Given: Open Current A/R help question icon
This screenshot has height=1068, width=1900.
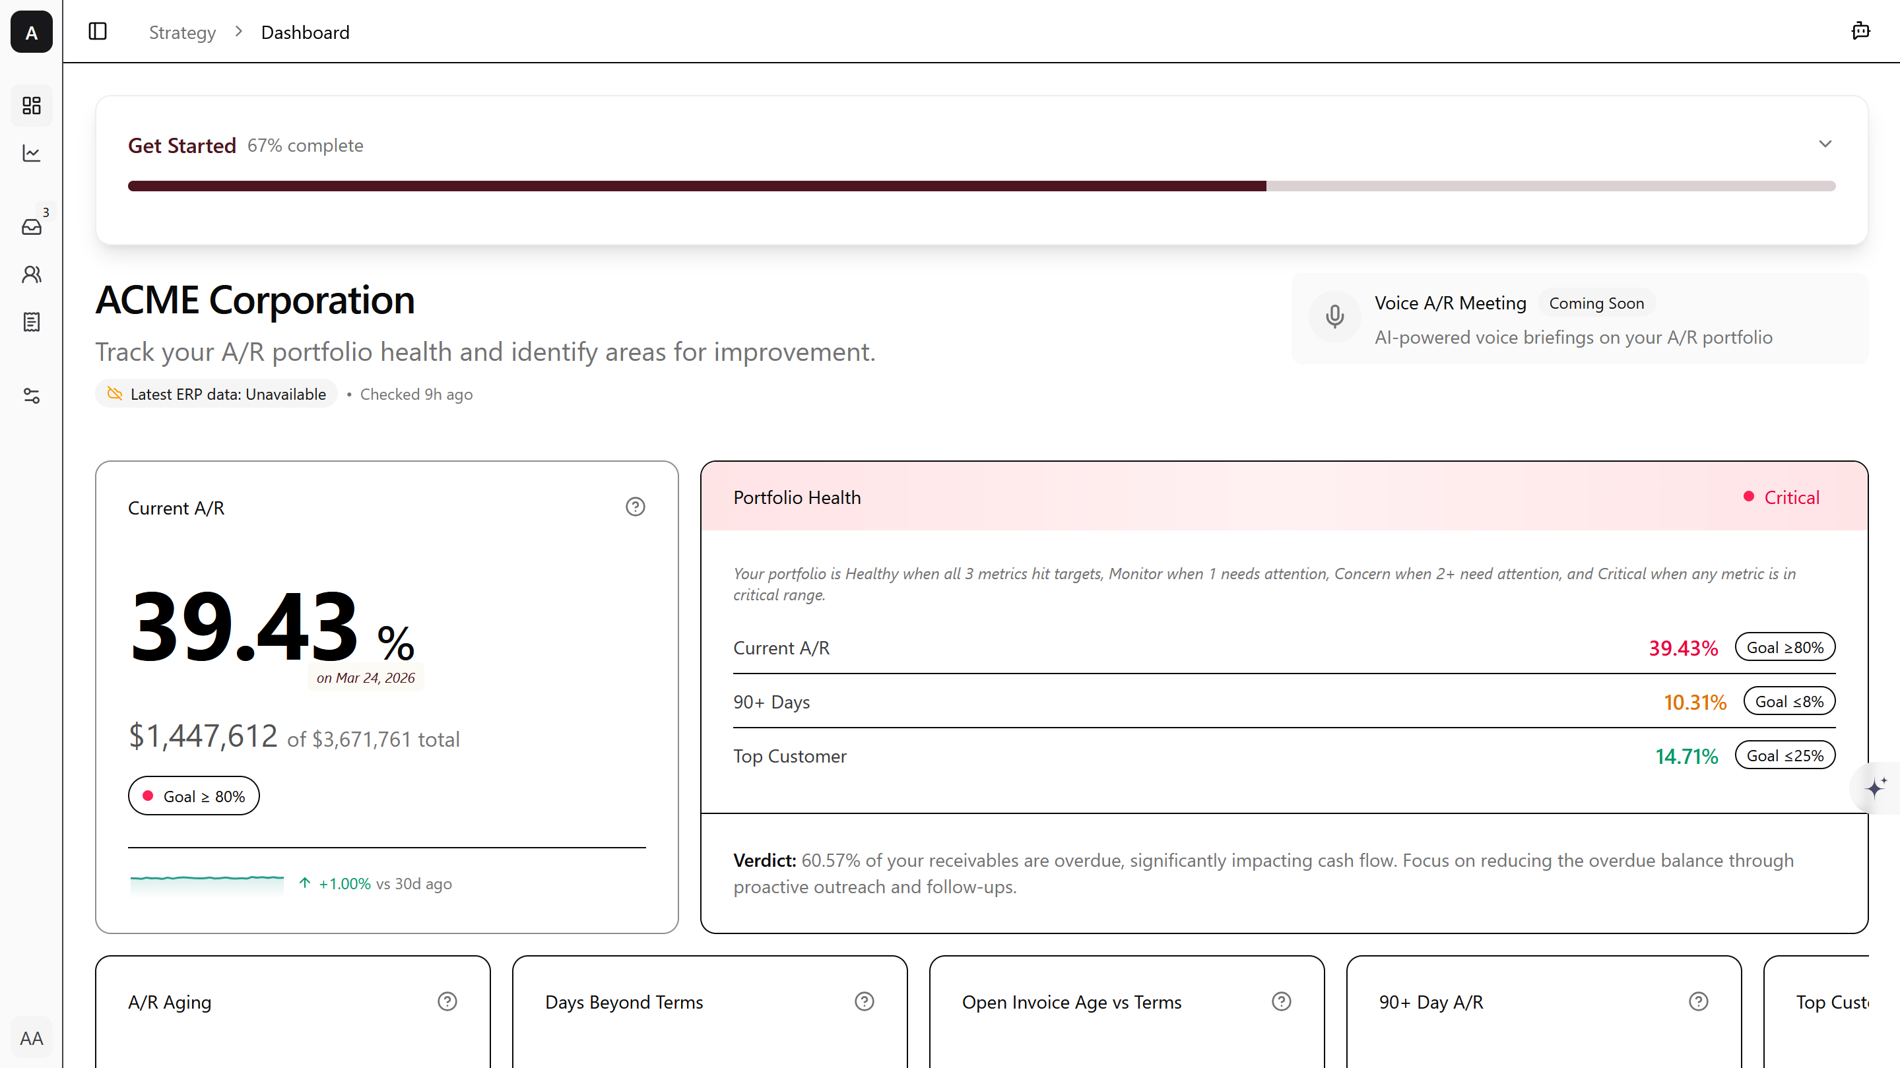Looking at the screenshot, I should 635,507.
